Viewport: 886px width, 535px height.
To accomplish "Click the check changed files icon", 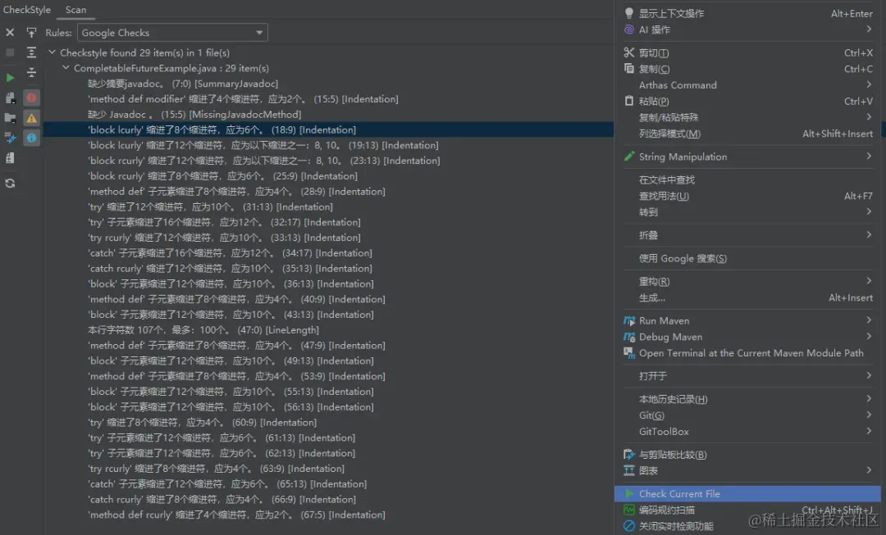I will tap(10, 138).
